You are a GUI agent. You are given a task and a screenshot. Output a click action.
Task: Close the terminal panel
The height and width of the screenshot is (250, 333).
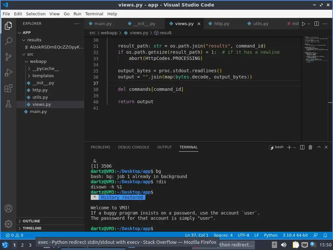tap(326, 147)
